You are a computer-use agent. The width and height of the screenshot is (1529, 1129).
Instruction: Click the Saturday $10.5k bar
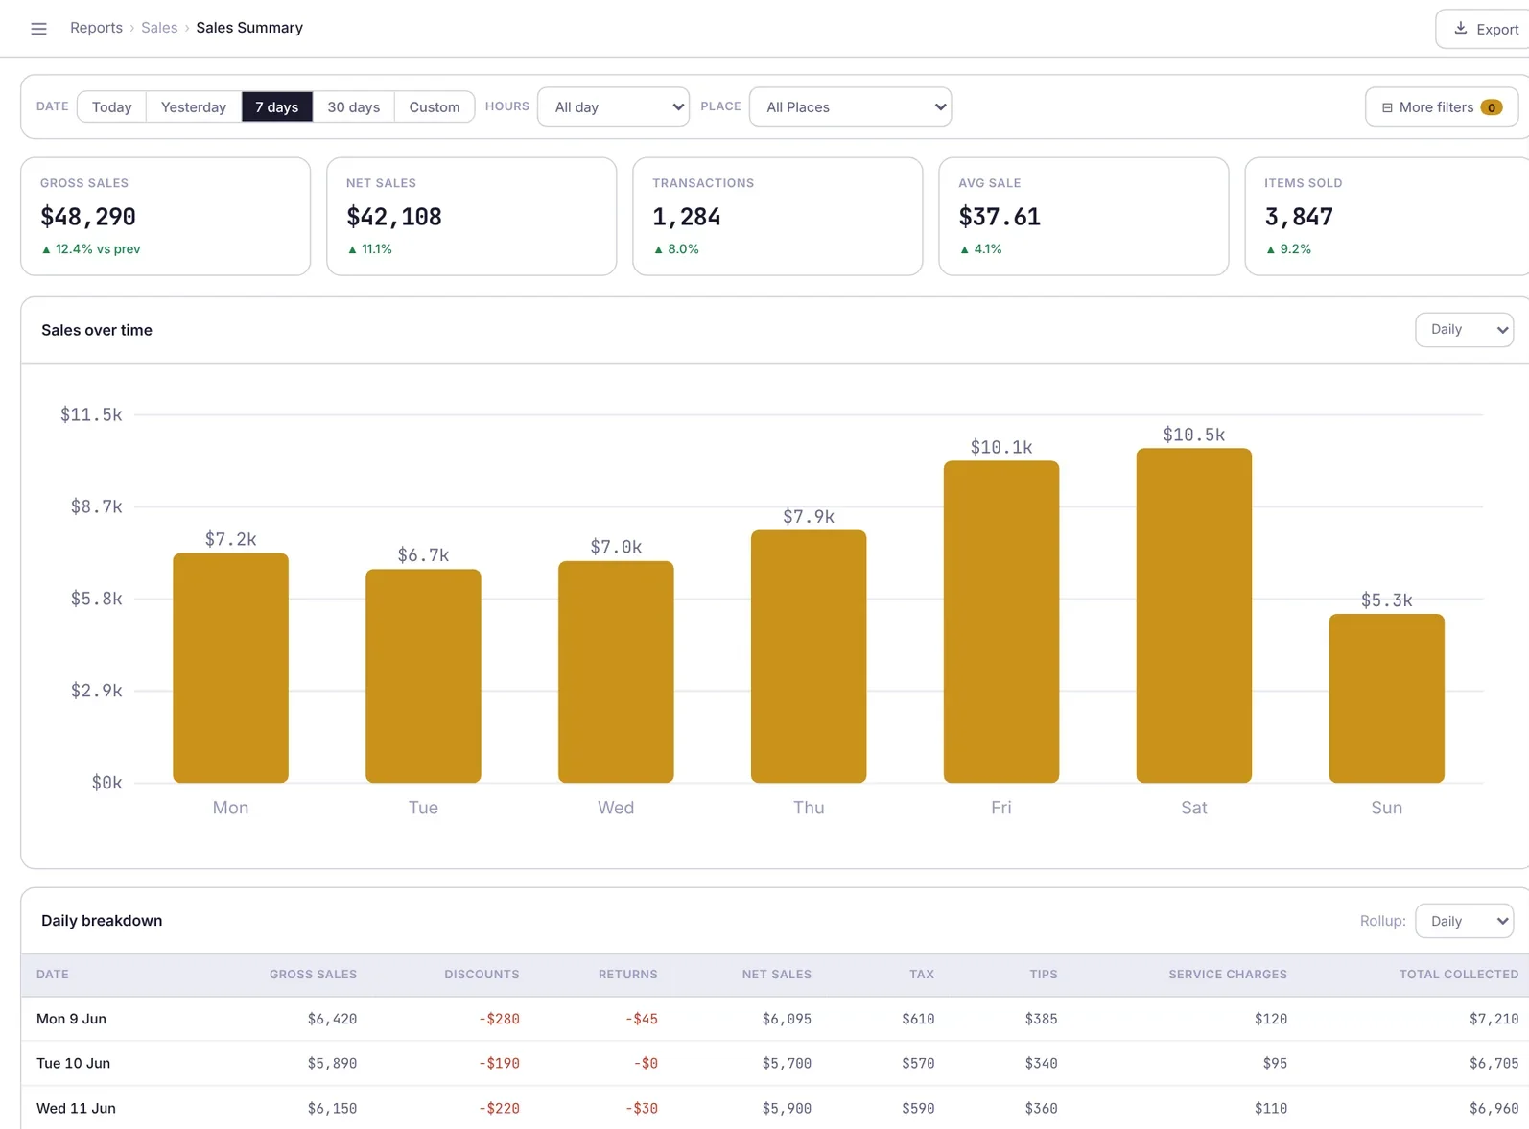[1194, 616]
